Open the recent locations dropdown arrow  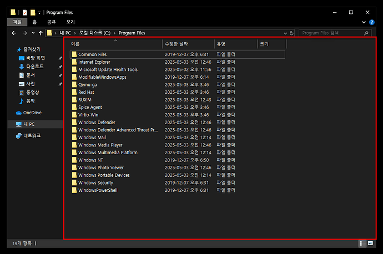[x=33, y=33]
